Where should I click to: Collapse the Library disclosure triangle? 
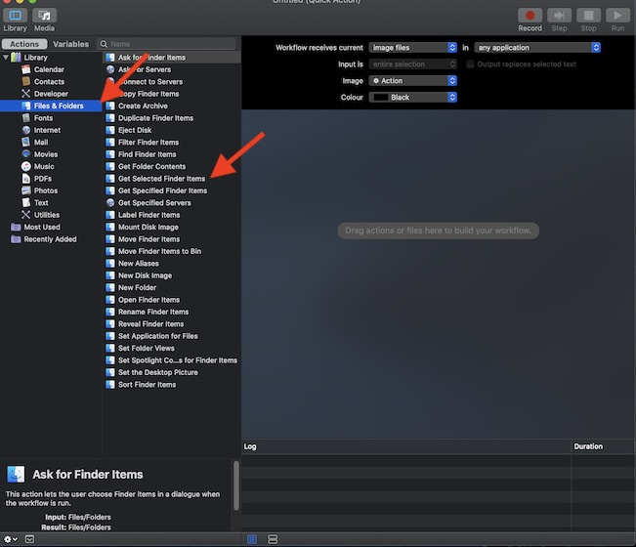coord(5,58)
